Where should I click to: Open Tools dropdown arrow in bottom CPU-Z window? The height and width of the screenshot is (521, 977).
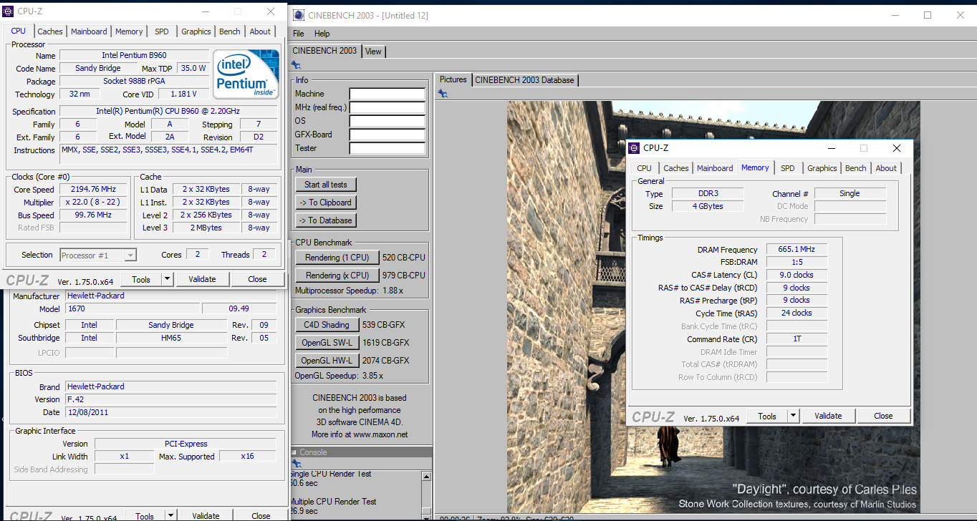click(x=170, y=516)
